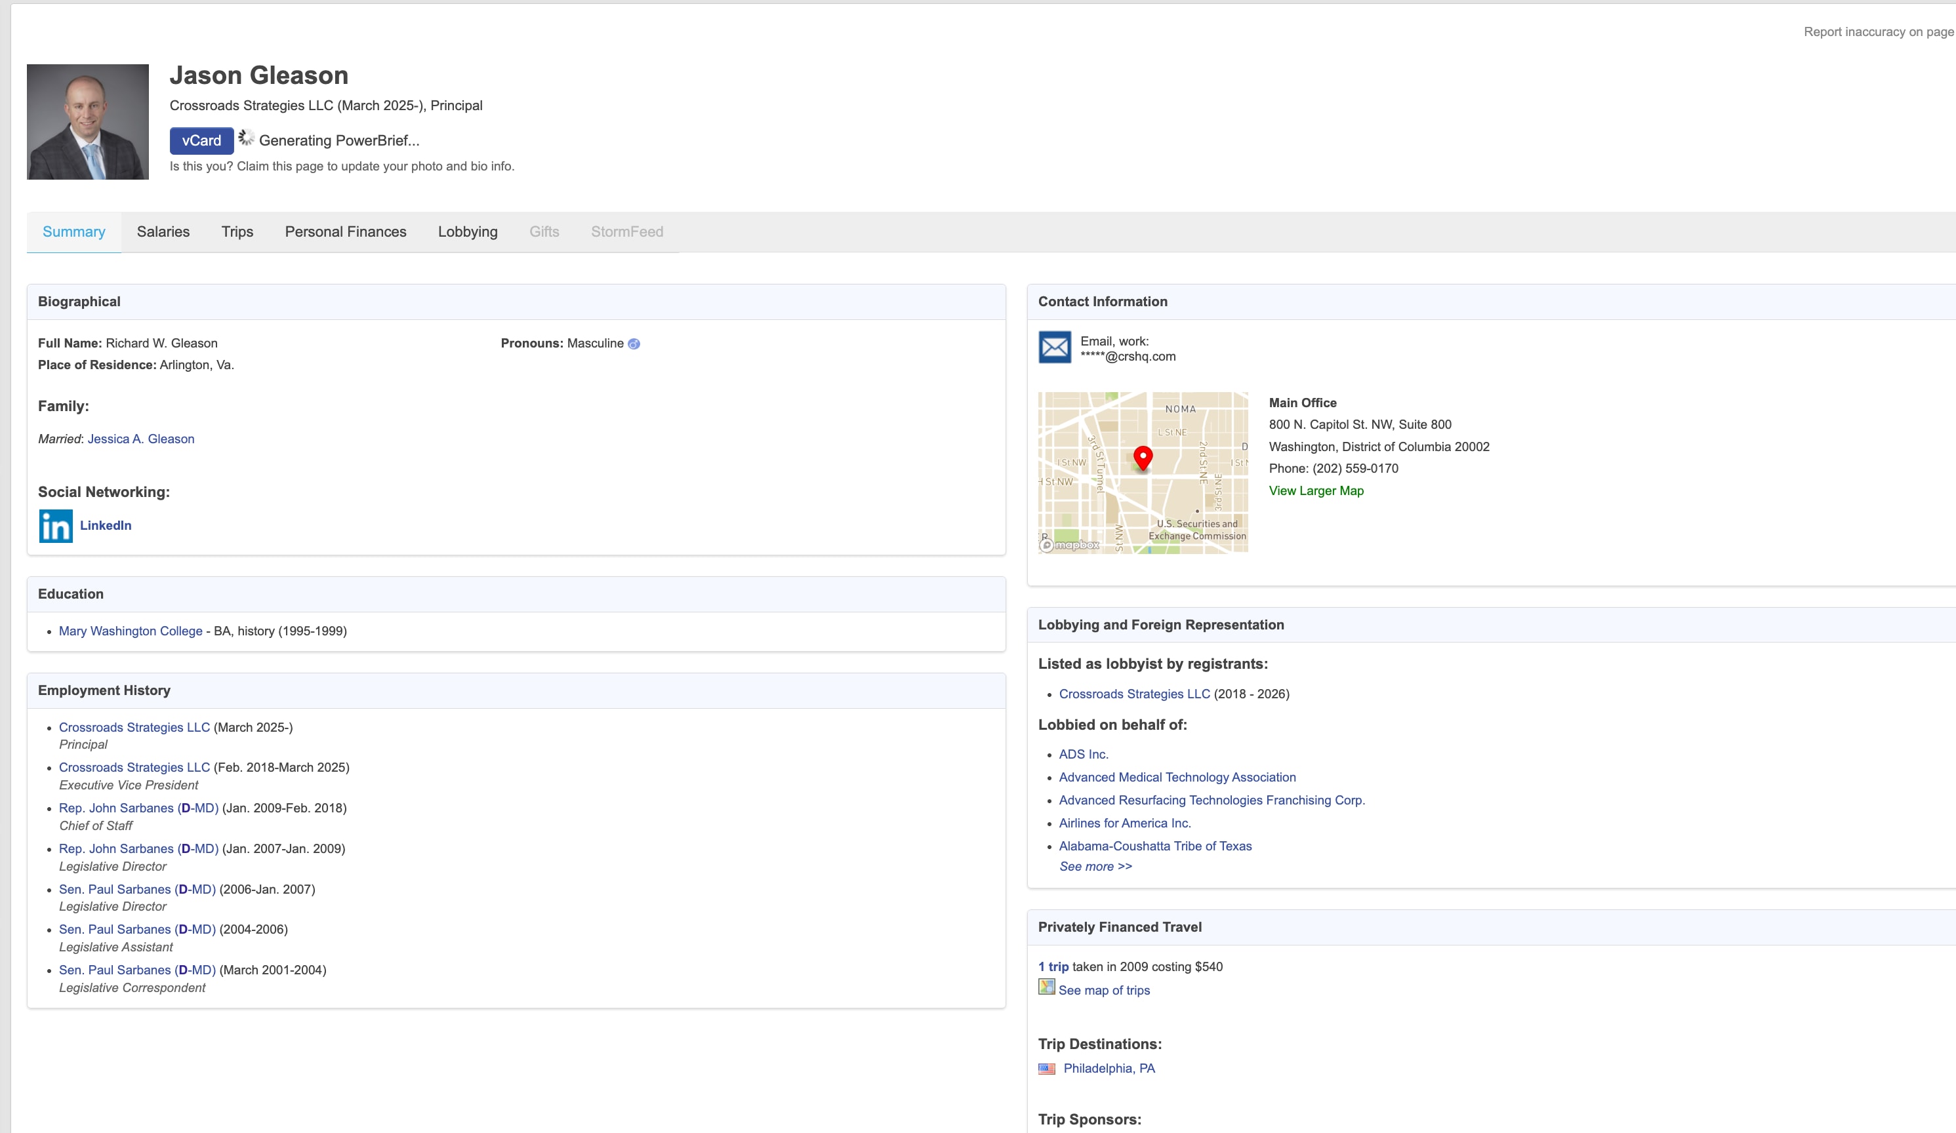Select the StormFeed tab
The width and height of the screenshot is (1956, 1133).
pyautogui.click(x=626, y=232)
